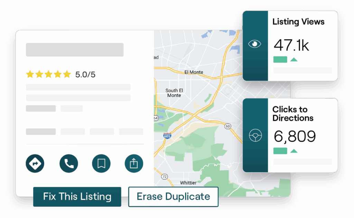Click the phone call icon
Screen dimensions: 354x218
click(68, 163)
